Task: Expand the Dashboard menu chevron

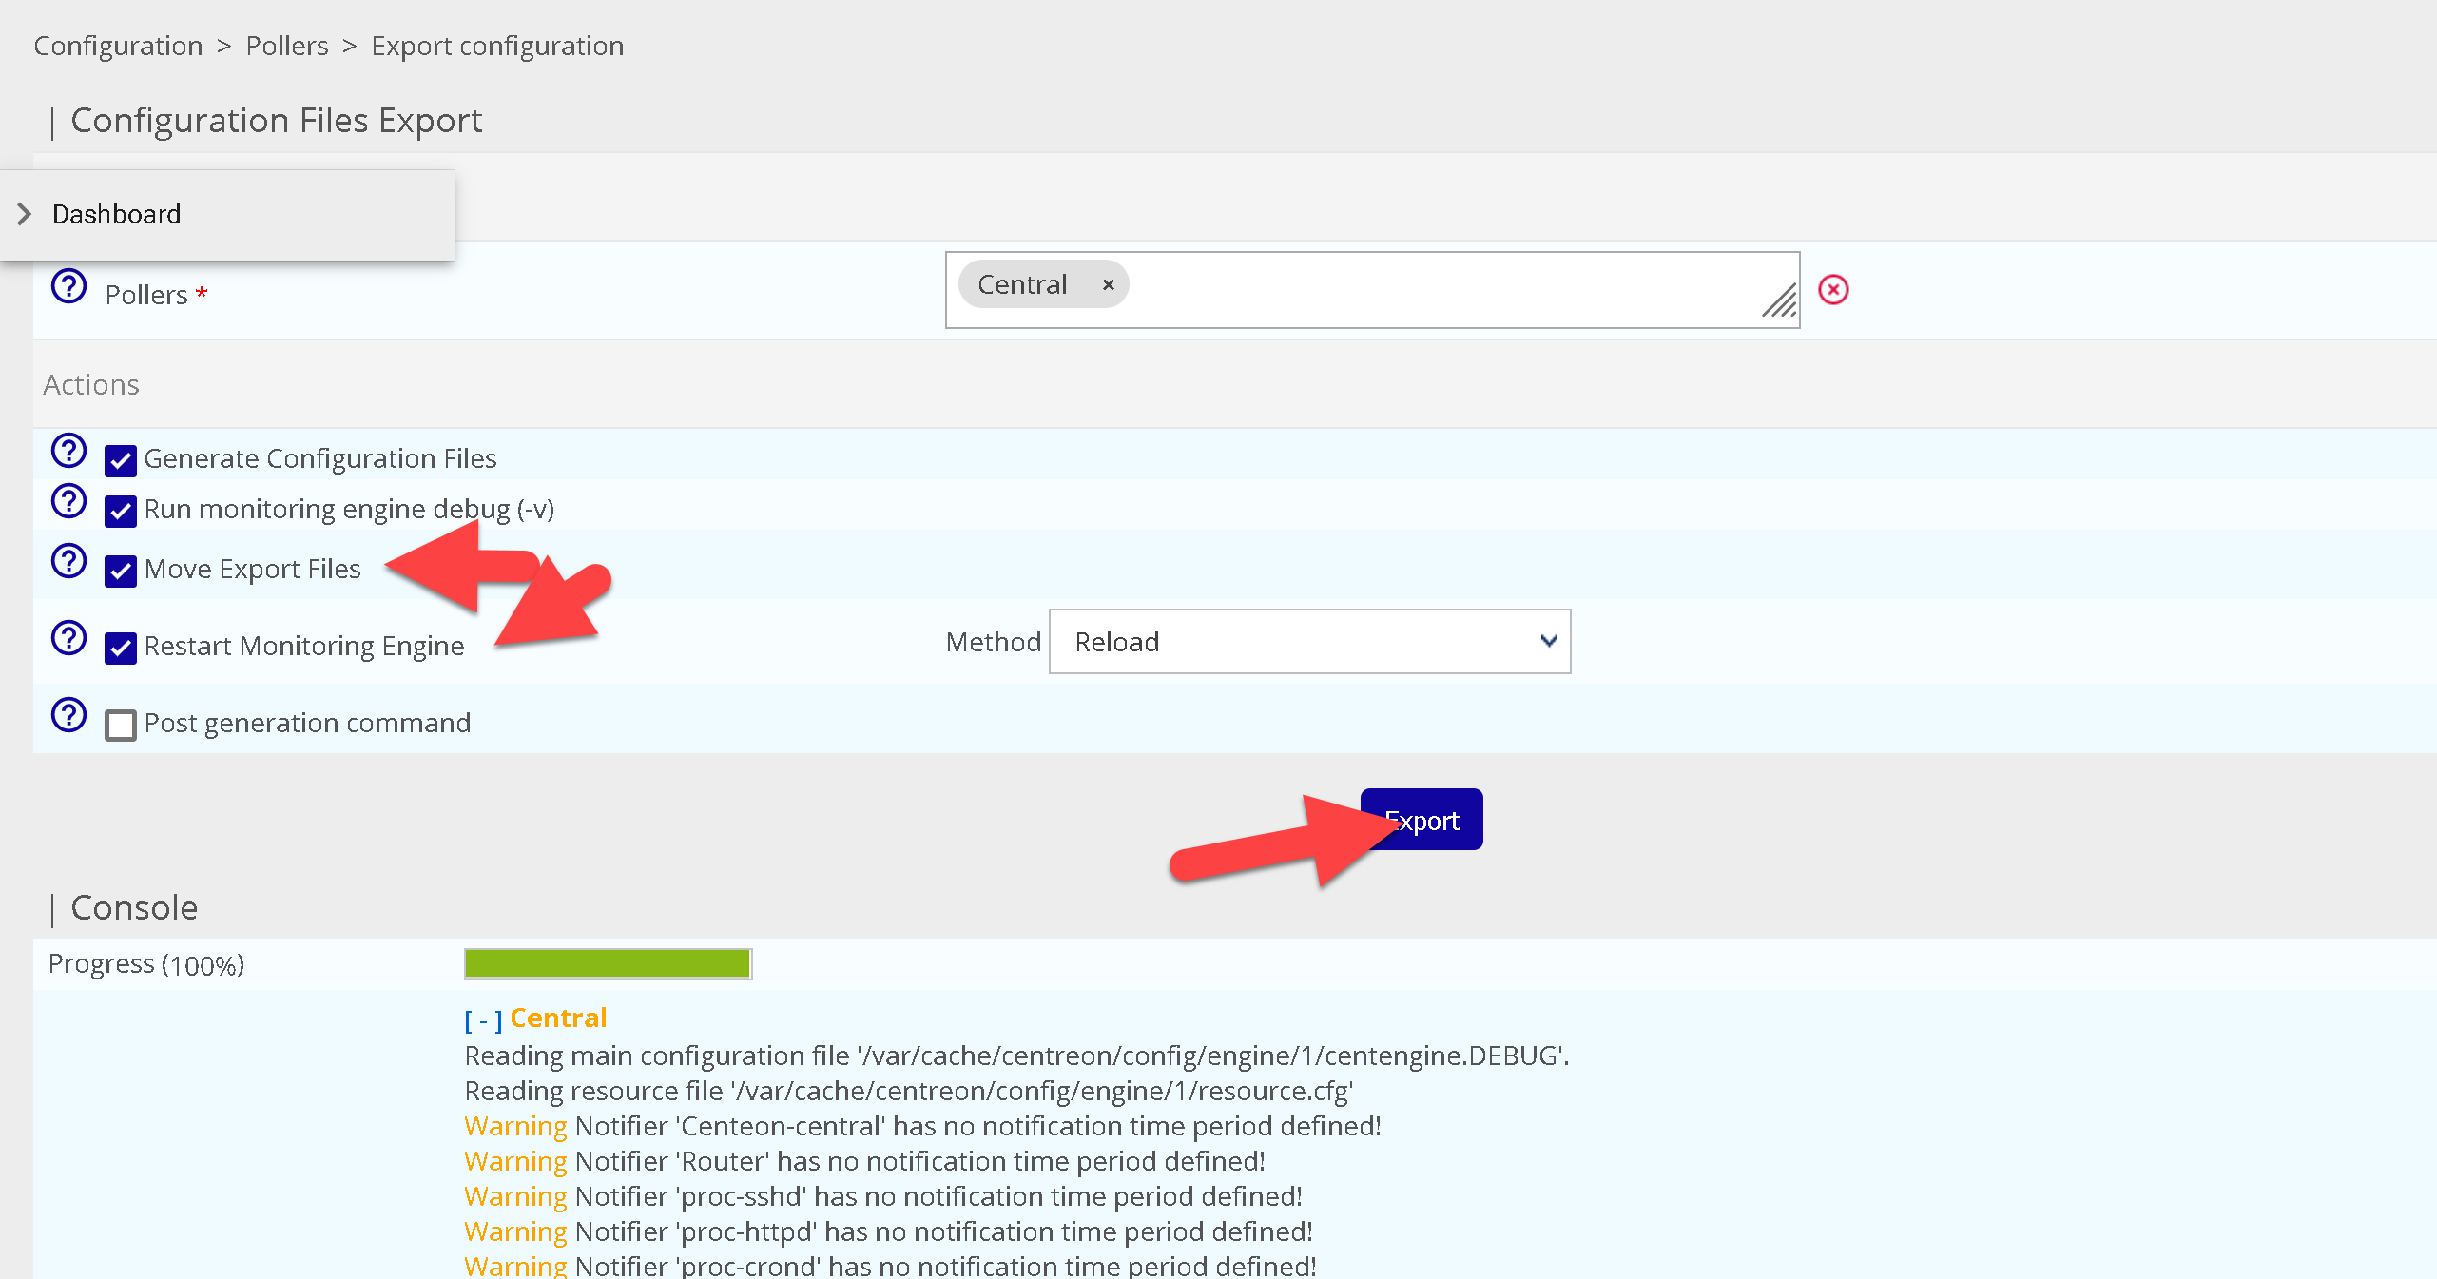Action: [25, 215]
